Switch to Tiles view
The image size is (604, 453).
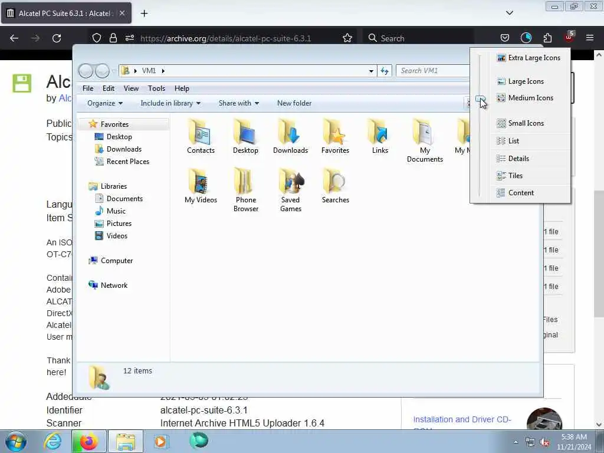[529, 176]
